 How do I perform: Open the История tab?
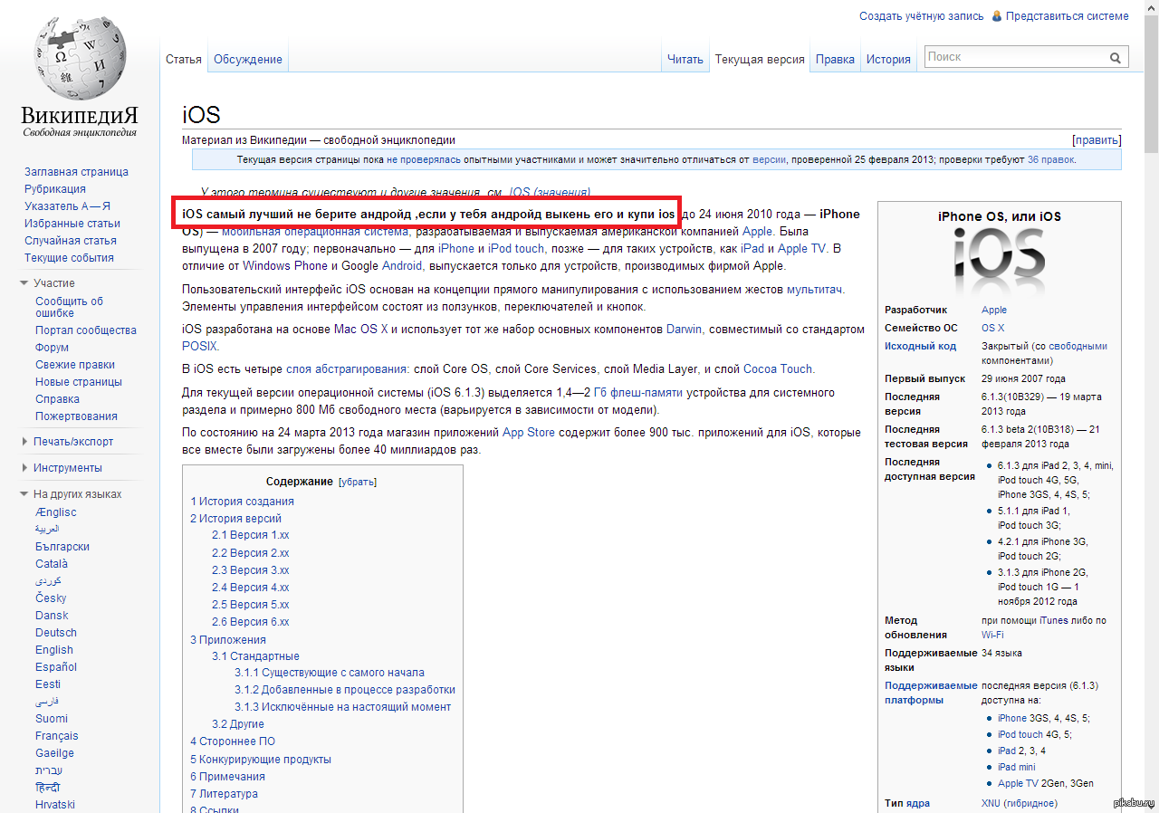click(x=888, y=59)
